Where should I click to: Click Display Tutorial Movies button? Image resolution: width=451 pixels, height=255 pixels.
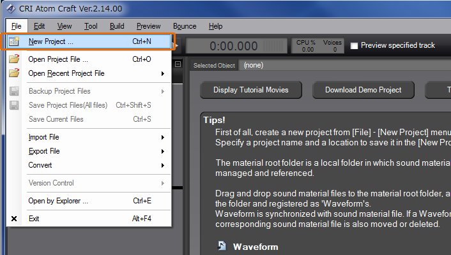tap(251, 90)
